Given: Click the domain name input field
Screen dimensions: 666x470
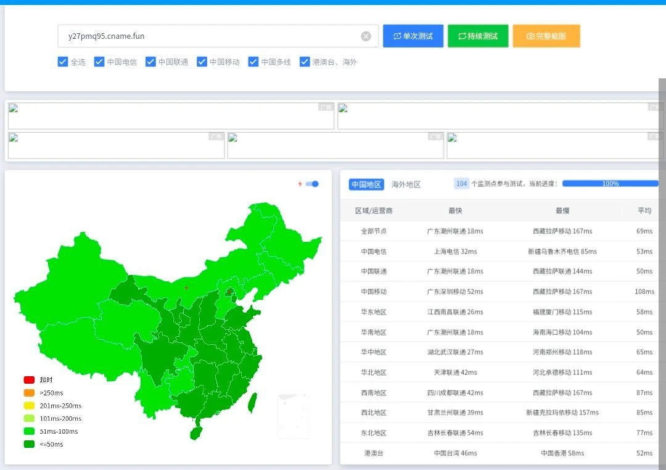Looking at the screenshot, I should pyautogui.click(x=210, y=36).
